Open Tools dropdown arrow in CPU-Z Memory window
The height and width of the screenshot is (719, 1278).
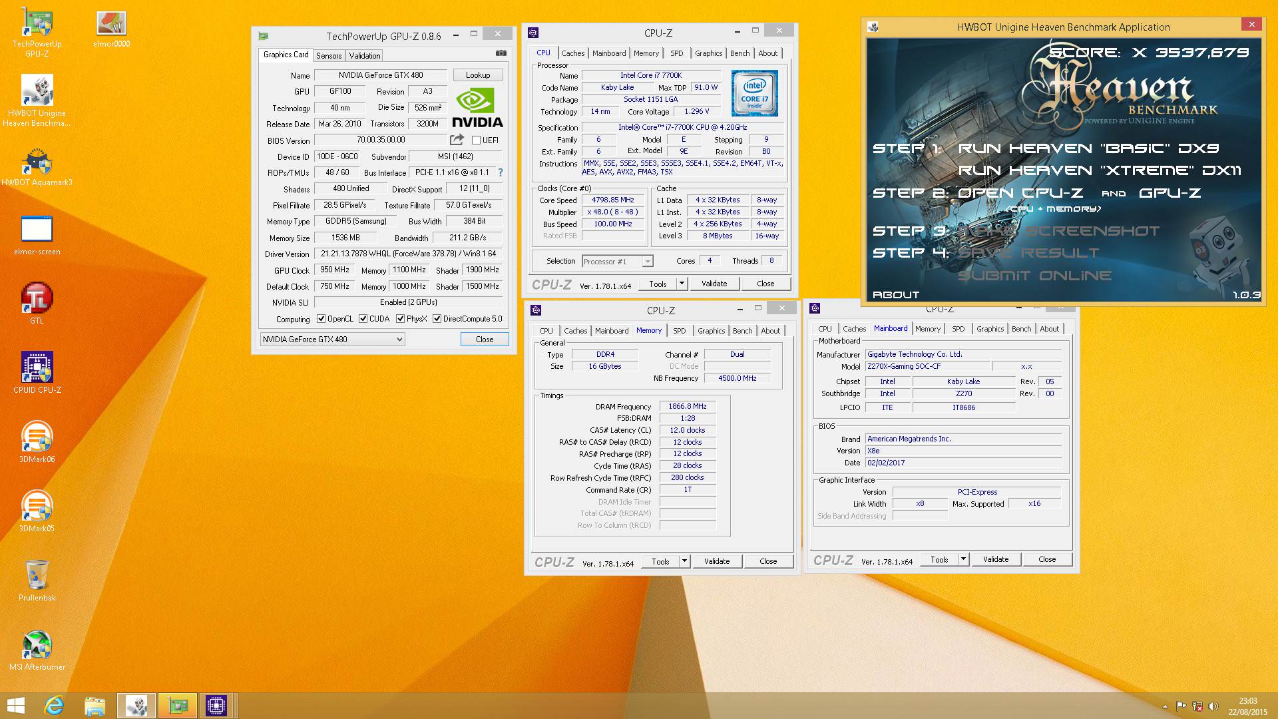click(684, 561)
